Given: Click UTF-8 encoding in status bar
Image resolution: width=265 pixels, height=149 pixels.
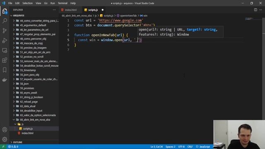Looking at the screenshot, I should 181,147.
